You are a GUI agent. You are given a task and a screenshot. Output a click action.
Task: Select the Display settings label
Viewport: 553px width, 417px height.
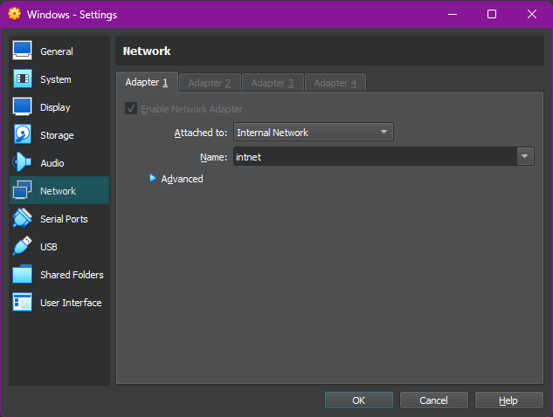click(x=55, y=107)
